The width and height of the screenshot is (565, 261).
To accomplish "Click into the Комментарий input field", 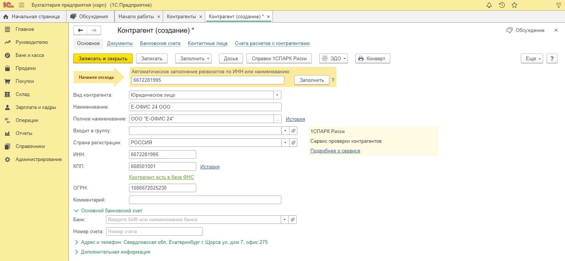I will [x=205, y=200].
